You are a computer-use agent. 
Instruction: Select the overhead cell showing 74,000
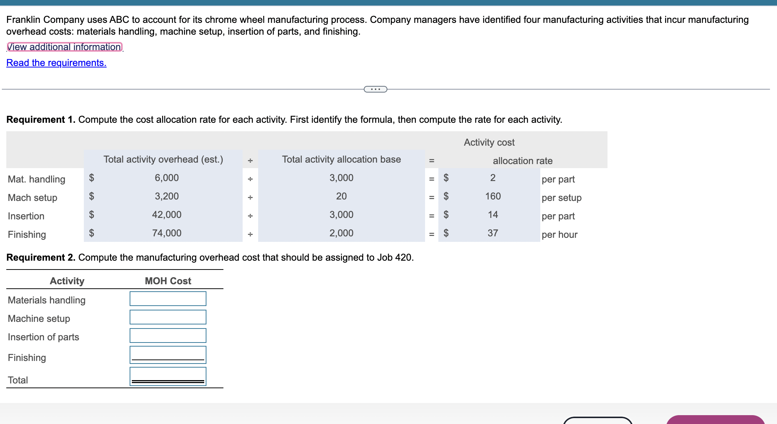pyautogui.click(x=167, y=233)
